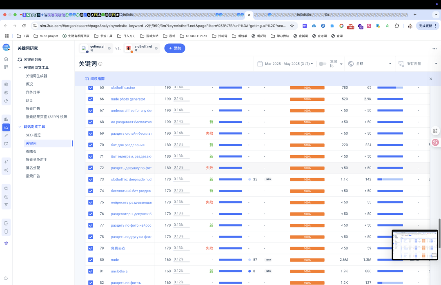Click the blue share bar for row 65

tap(231, 87)
